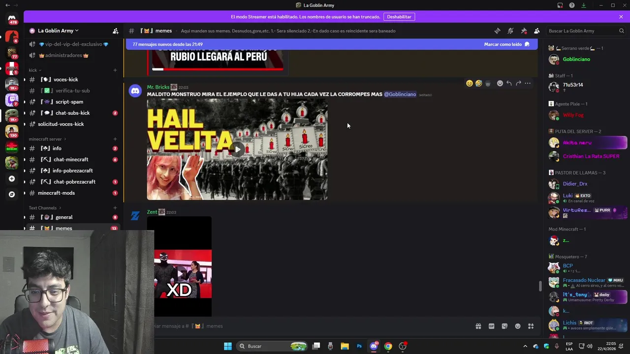Open info channel under minecraft server
Screen dimensions: 630x354
(72, 148)
